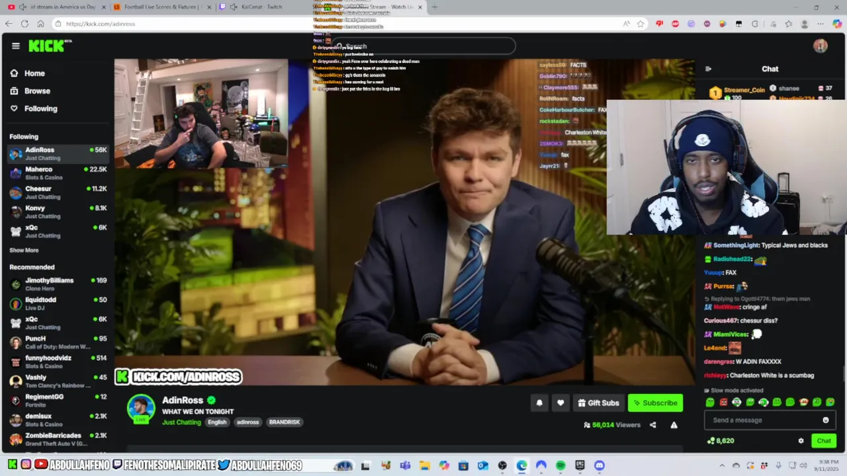Reload the page in browser

pos(24,24)
